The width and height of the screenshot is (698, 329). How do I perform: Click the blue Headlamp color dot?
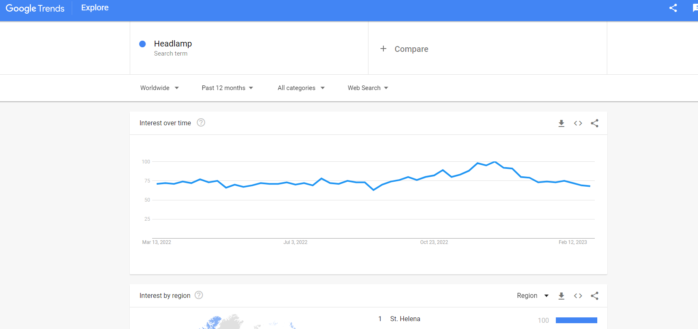click(143, 44)
